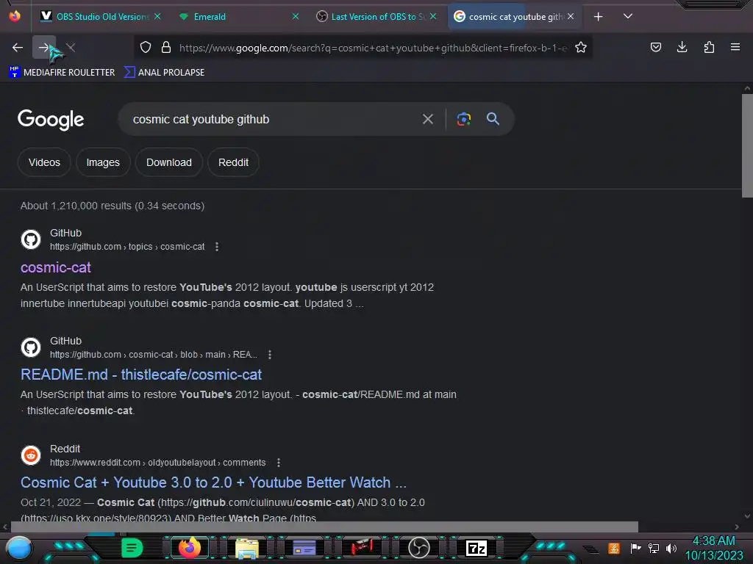Open more options for Reddit result
This screenshot has width=753, height=564.
(x=279, y=463)
